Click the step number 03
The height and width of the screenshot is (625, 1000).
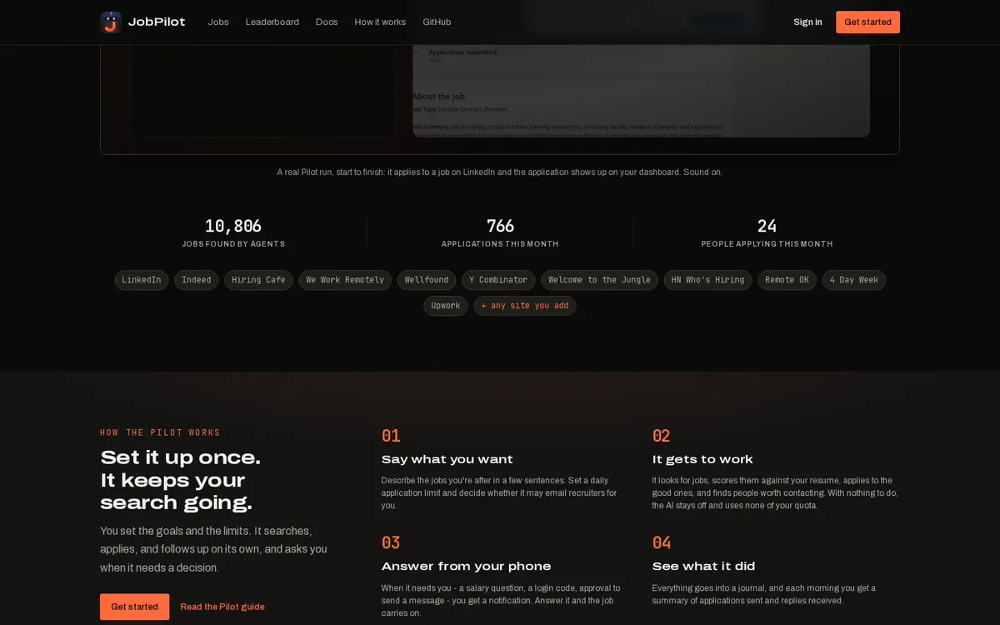tap(391, 542)
